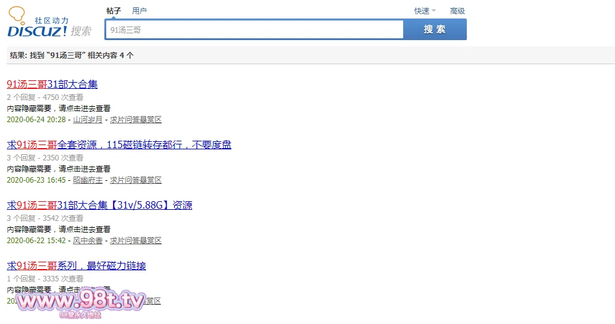
Task: Open the result title mentioning 115磁链
Action: point(119,145)
